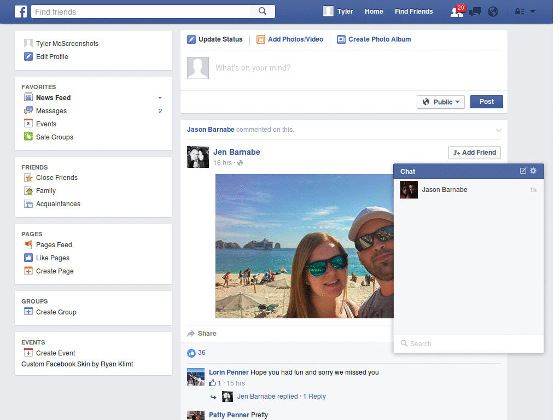Open the 15 hrs comment timestamp
This screenshot has height=420, width=560.
pos(236,383)
